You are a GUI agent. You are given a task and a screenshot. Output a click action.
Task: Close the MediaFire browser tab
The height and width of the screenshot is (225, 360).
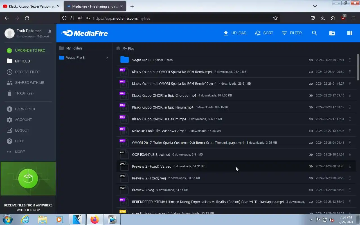tap(121, 6)
